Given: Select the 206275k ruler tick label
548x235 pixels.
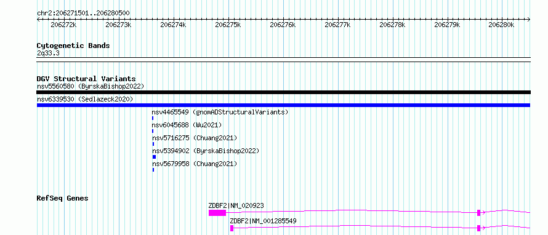Looking at the screenshot, I should tap(228, 25).
